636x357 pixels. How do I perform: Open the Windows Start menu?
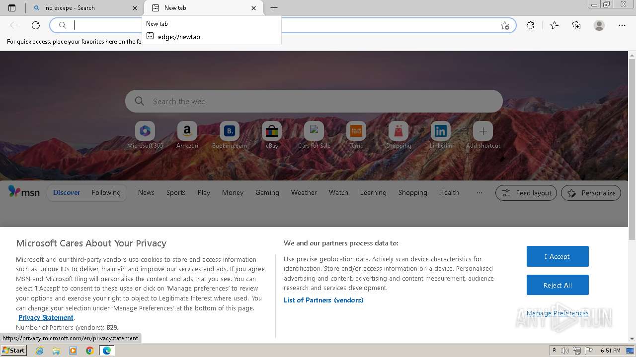pos(13,350)
